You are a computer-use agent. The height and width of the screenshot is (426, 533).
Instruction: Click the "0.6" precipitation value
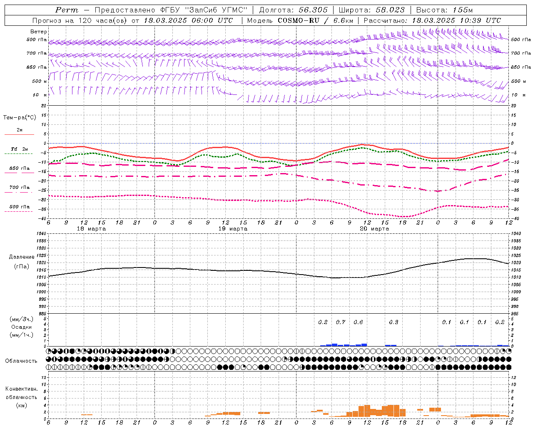(358, 322)
